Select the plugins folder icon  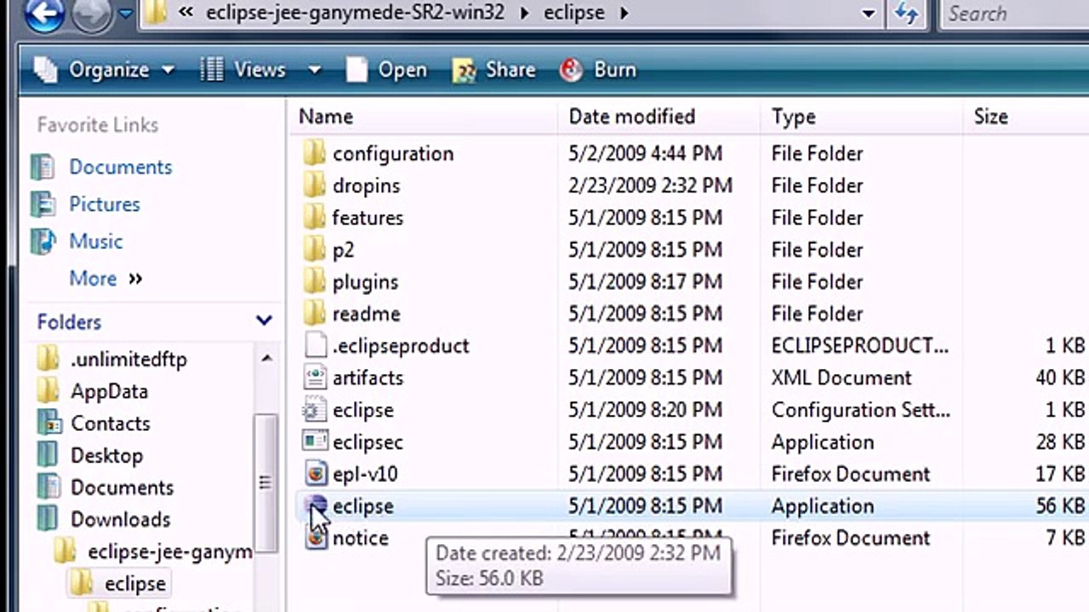coord(315,281)
